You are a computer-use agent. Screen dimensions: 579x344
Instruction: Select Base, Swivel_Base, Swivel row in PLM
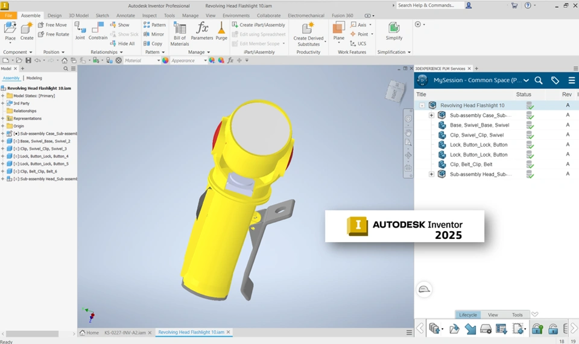tap(479, 125)
